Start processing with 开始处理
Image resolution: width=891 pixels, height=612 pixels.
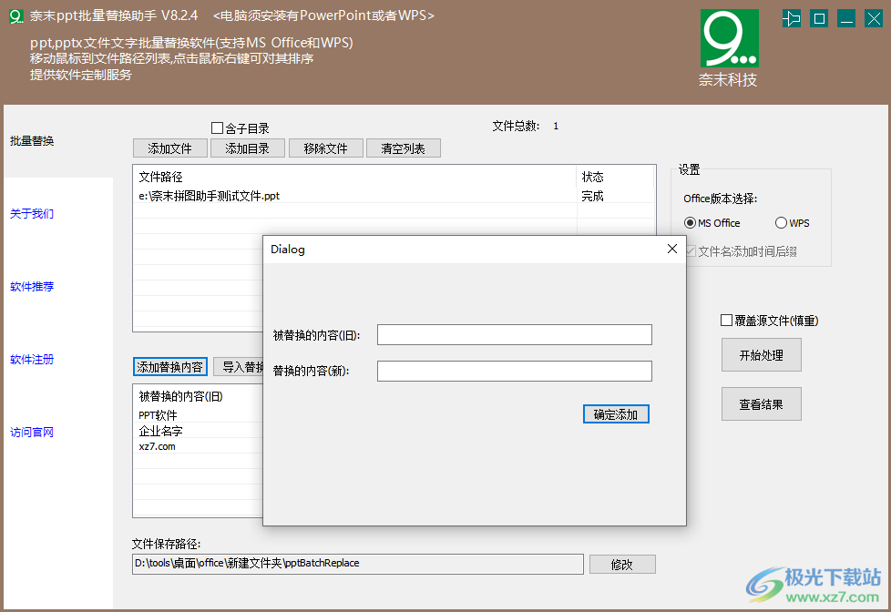tap(761, 354)
